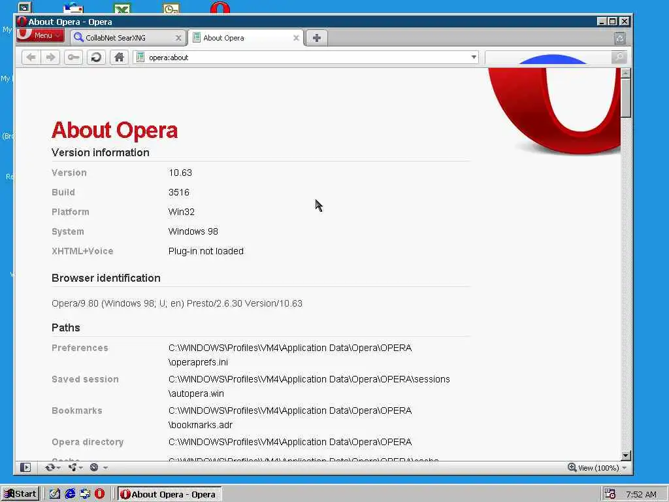
Task: Open the Opera Turbo status dropdown
Action: tap(99, 467)
